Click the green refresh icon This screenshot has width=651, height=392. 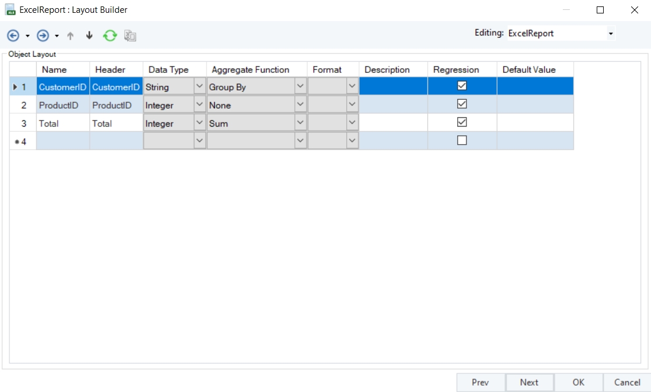[110, 36]
